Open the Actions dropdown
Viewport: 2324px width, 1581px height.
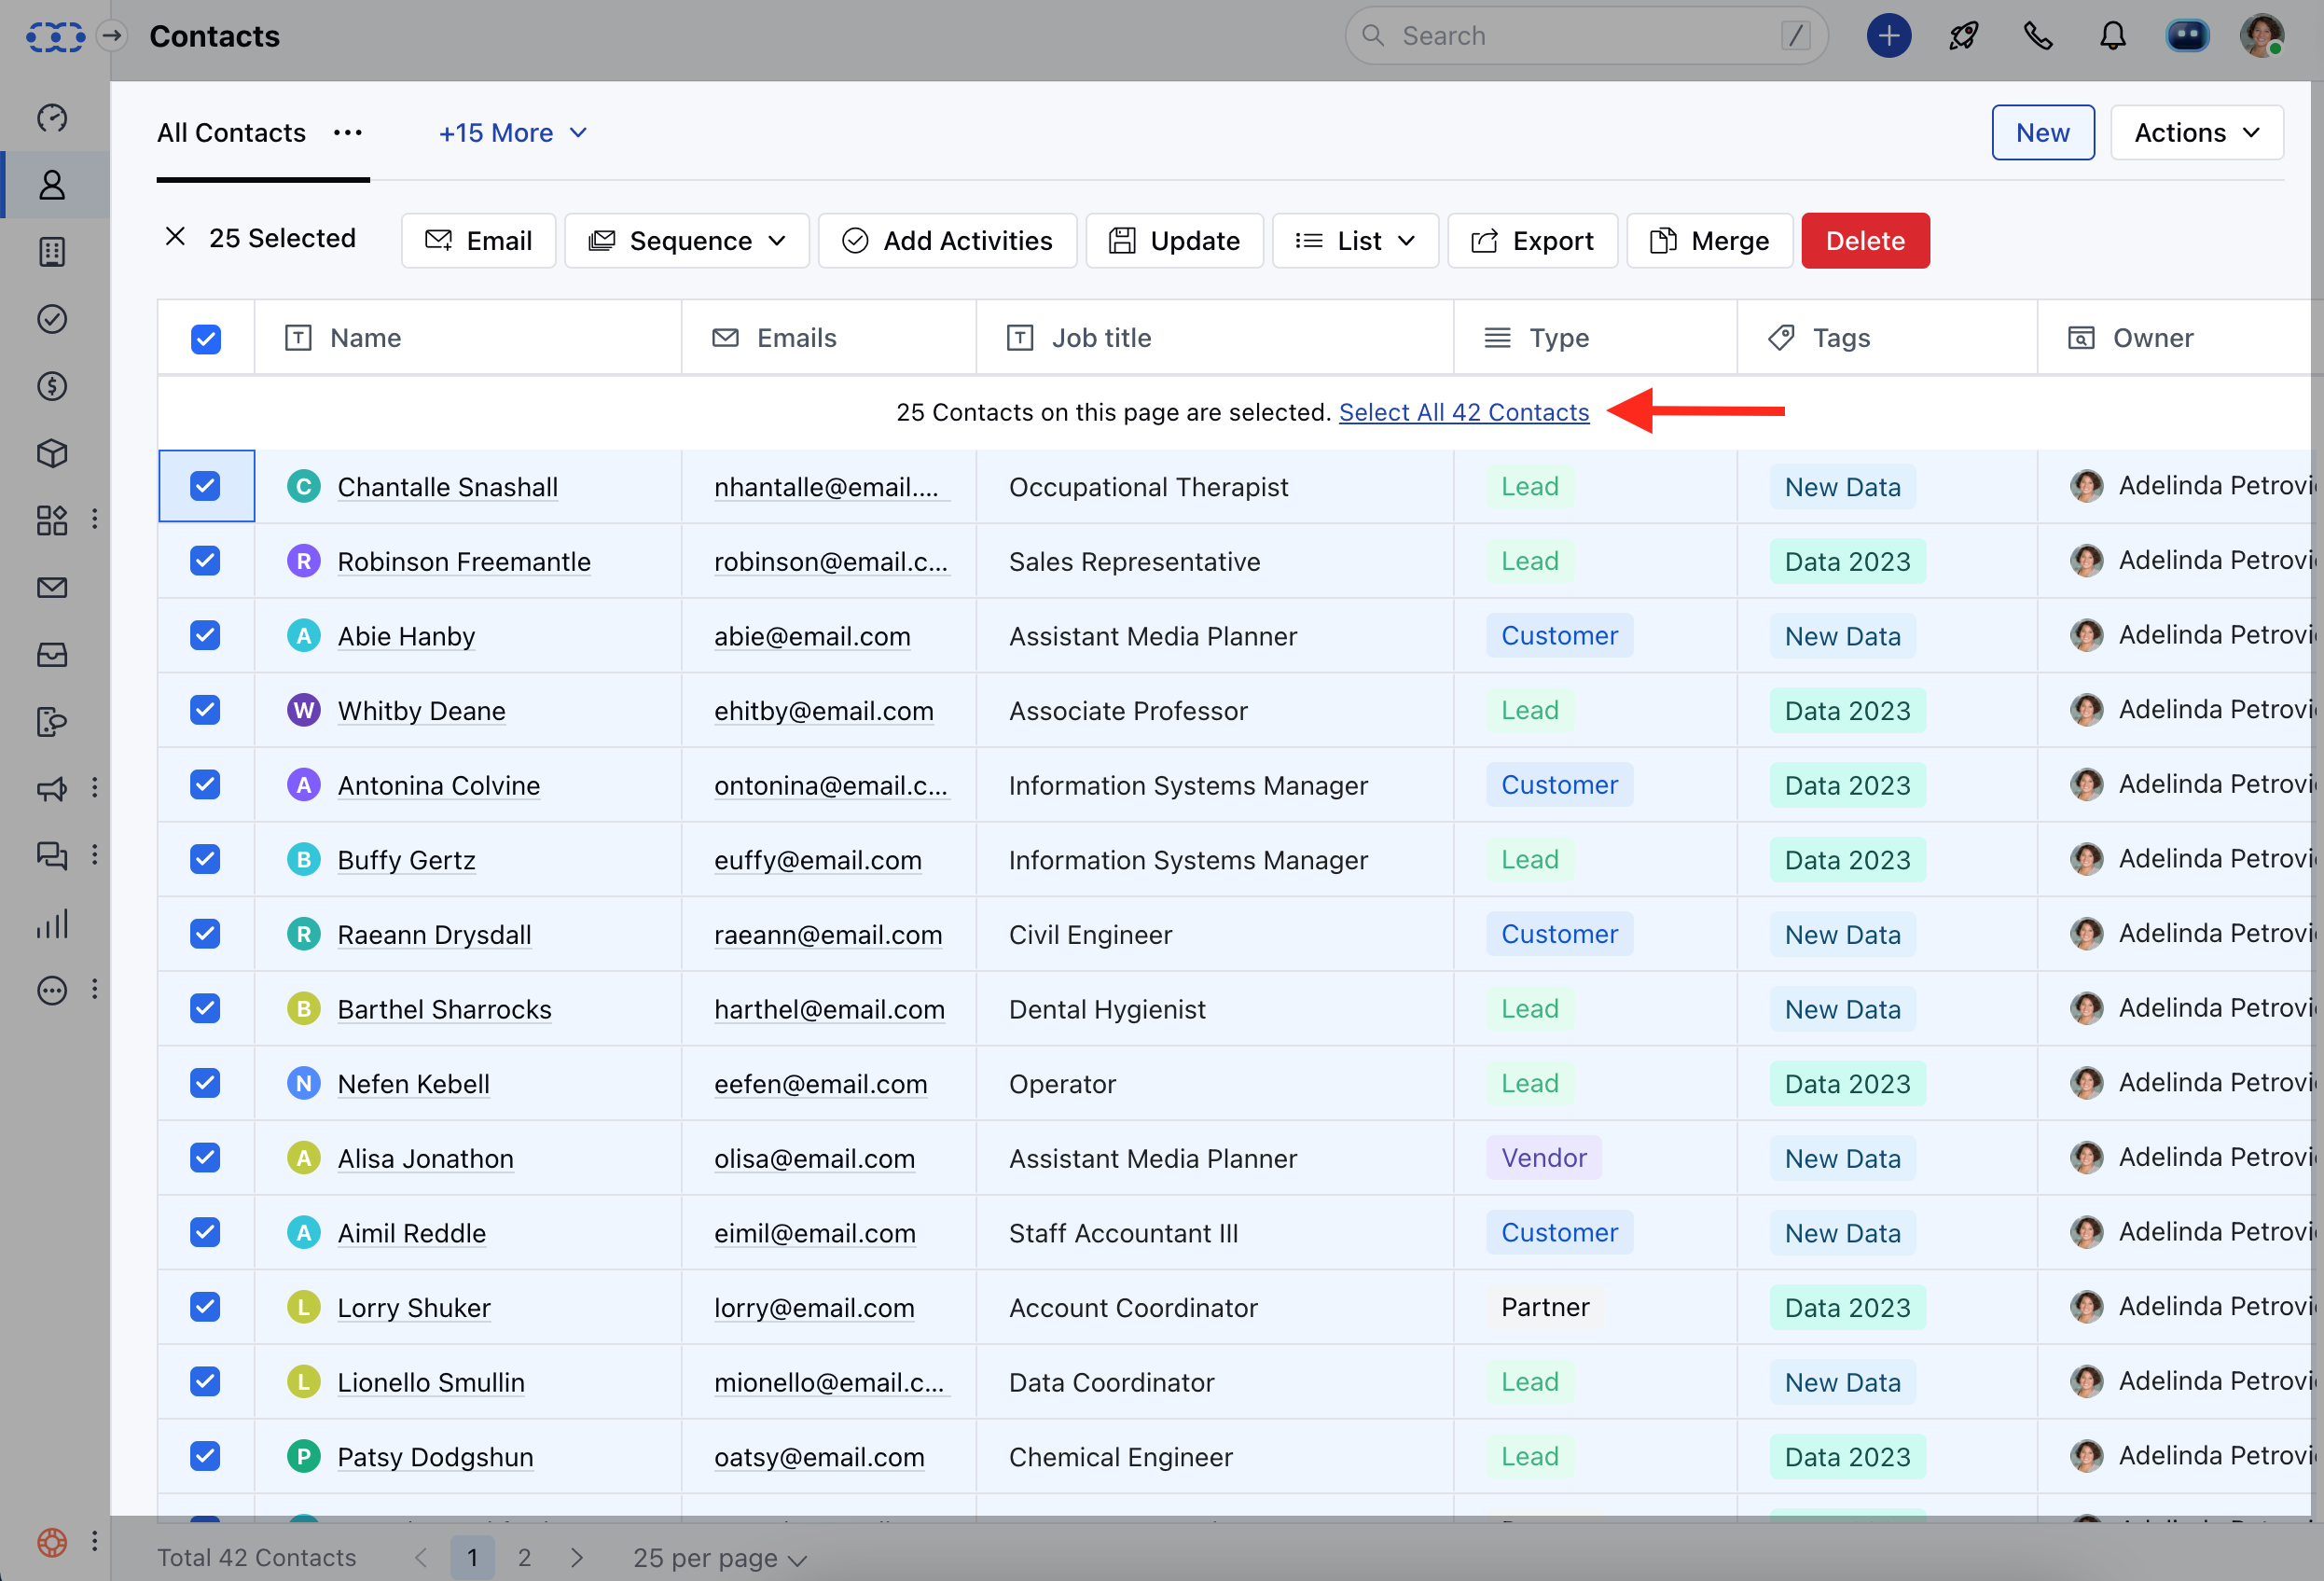click(2196, 132)
